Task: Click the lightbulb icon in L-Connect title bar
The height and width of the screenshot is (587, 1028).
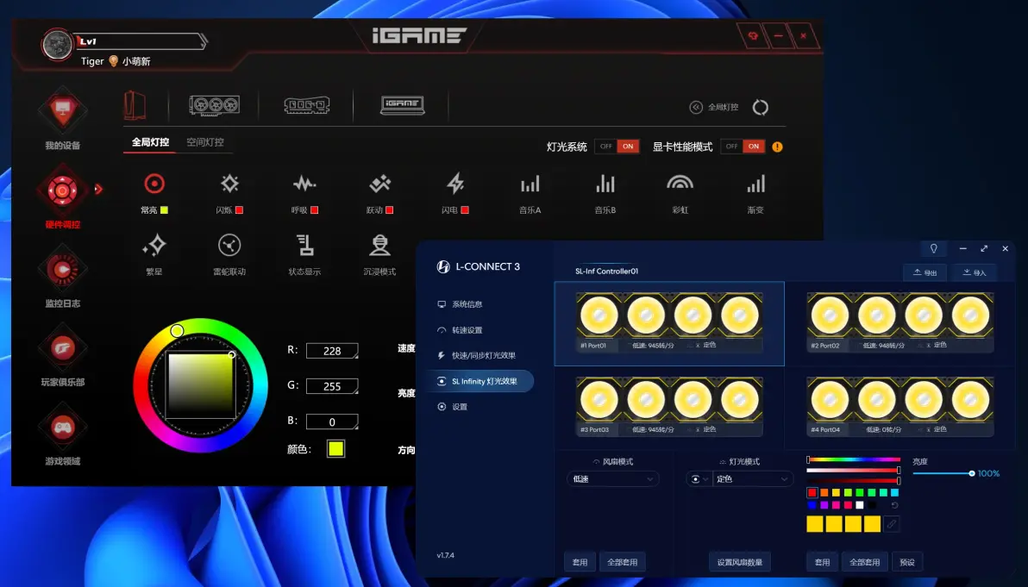Action: 934,248
